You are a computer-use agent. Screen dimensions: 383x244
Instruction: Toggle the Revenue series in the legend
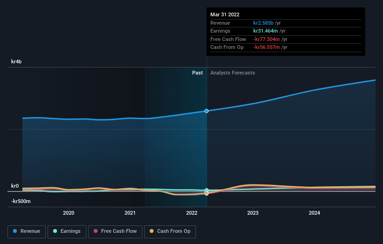coord(27,231)
